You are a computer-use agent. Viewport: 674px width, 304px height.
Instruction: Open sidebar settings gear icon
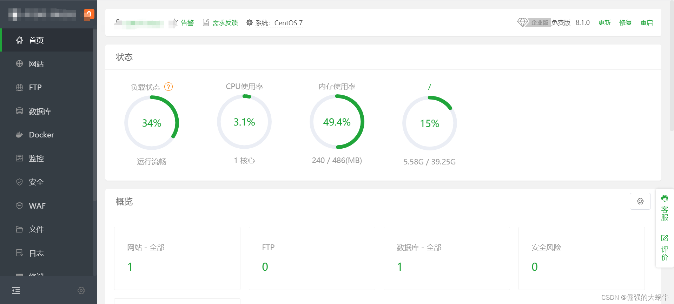tap(81, 290)
